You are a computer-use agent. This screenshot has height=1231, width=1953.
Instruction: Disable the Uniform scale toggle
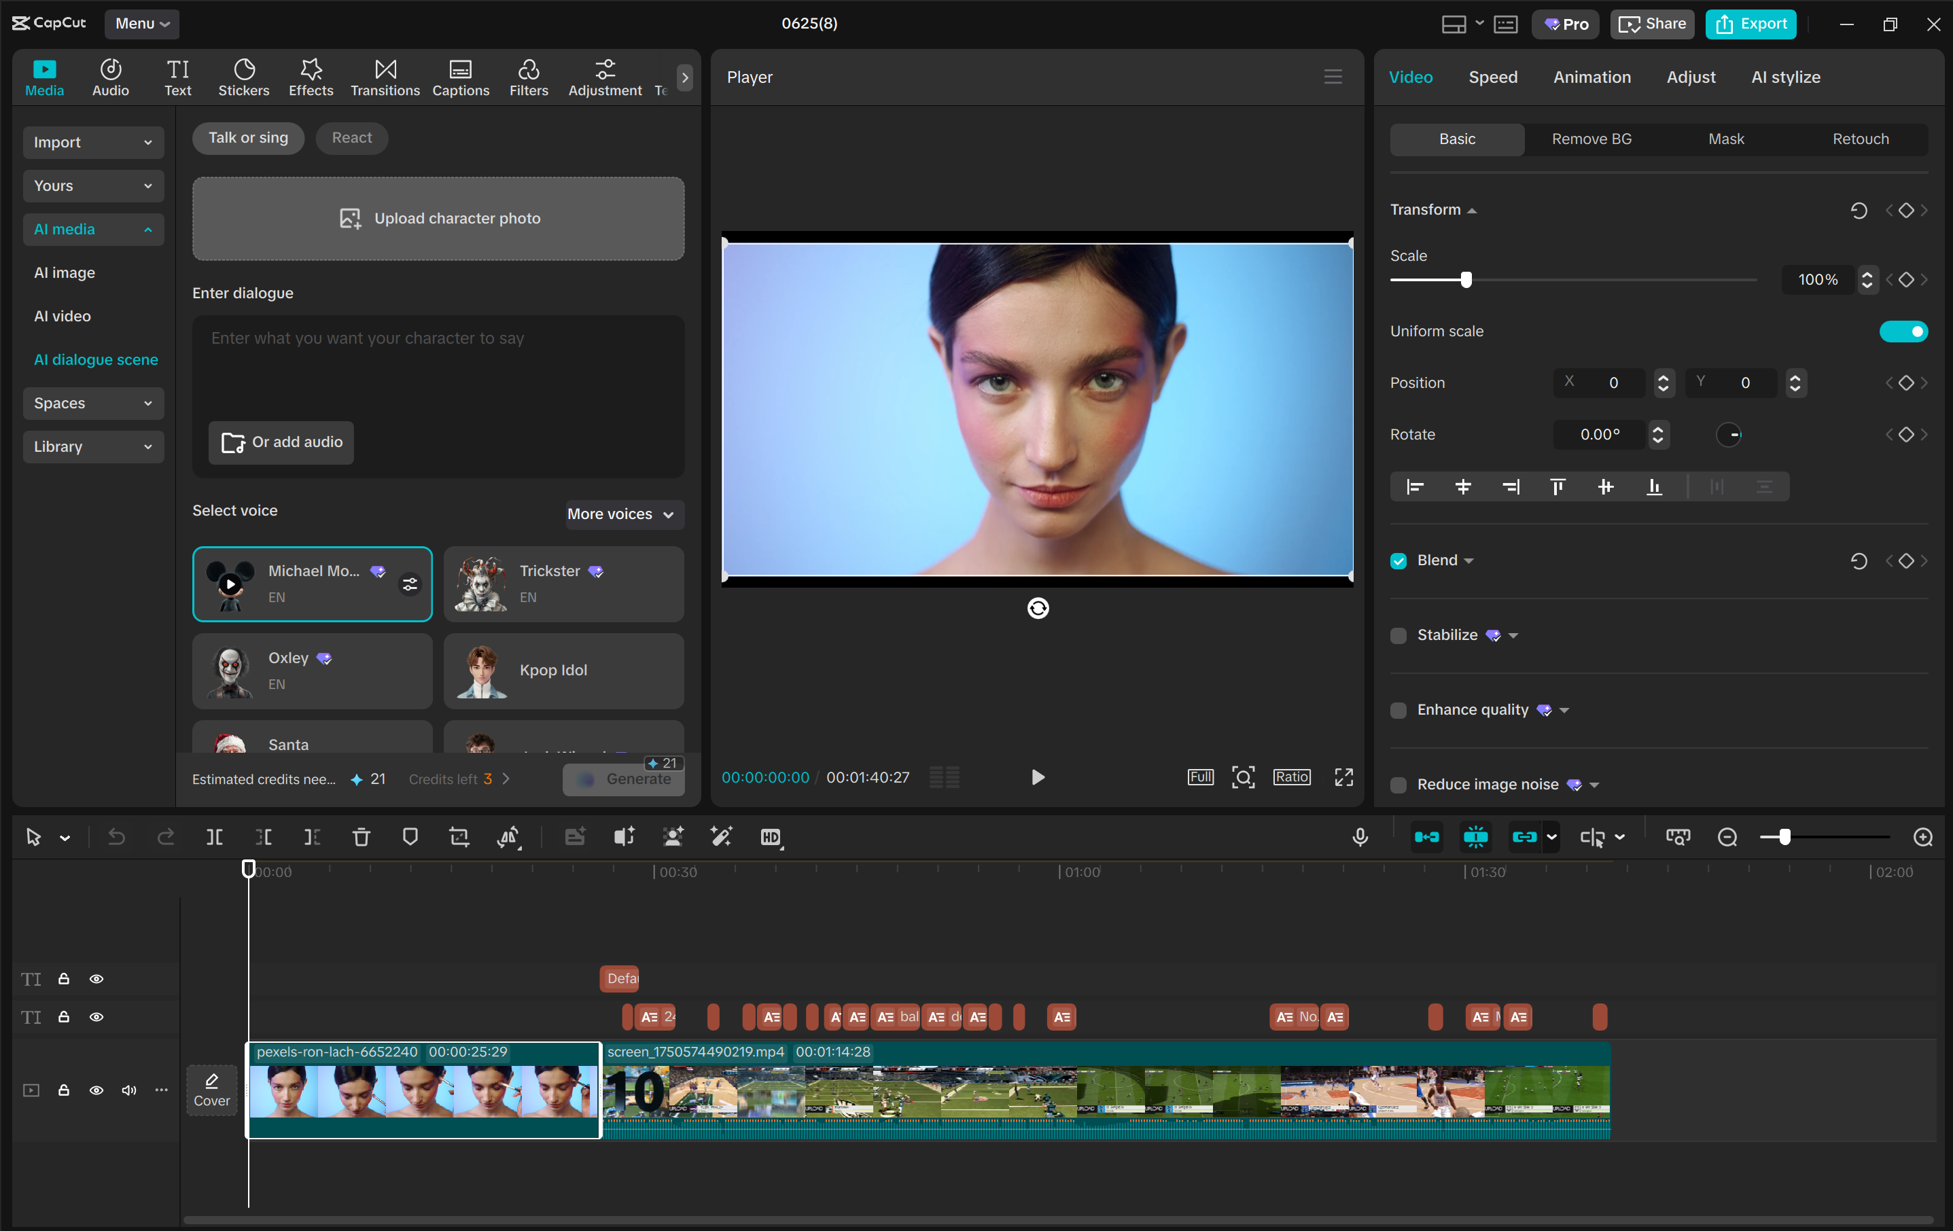[x=1904, y=331]
